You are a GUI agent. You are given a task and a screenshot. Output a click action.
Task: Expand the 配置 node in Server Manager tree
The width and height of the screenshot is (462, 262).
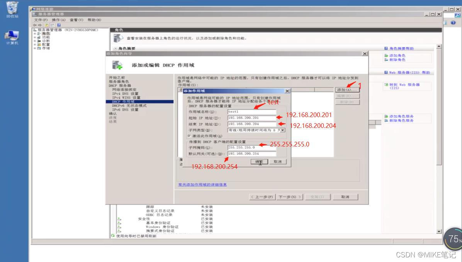[35, 44]
